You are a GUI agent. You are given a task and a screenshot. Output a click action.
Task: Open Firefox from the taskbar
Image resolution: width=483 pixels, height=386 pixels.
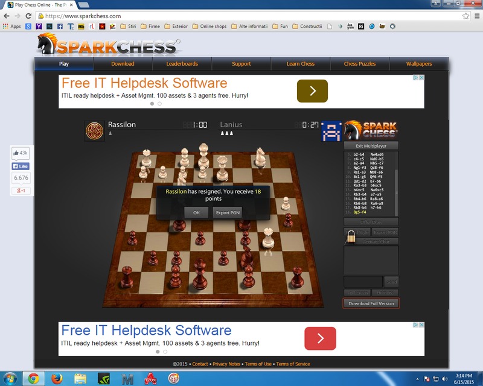click(x=57, y=379)
